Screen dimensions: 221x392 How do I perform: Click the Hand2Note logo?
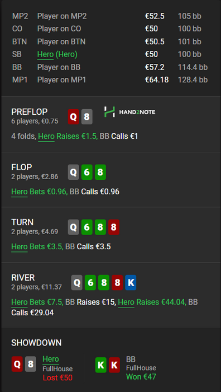[x=129, y=112]
